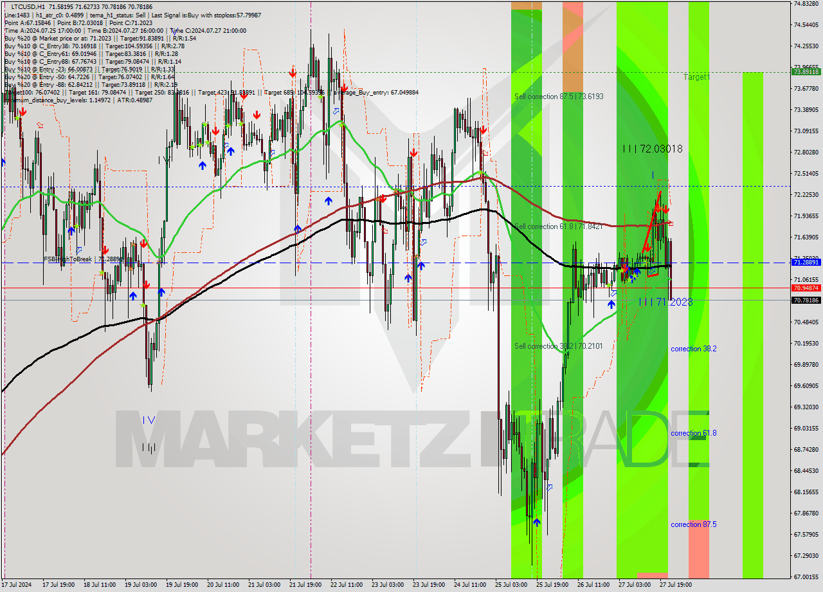Screen dimensions: 823x592
Task: Click the 26 Jul 11:00 time label
Action: (x=593, y=585)
